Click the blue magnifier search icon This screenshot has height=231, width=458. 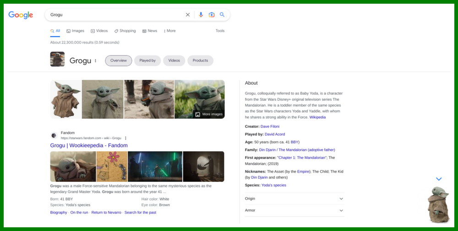point(222,15)
